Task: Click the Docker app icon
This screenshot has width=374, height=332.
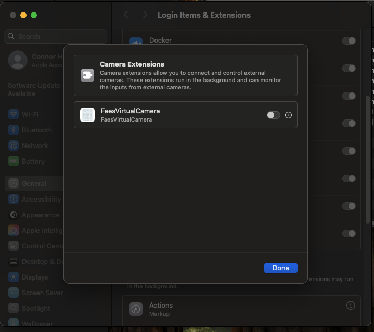Action: (x=136, y=41)
